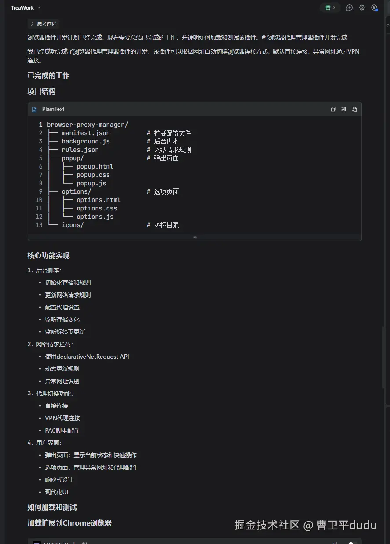Image resolution: width=390 pixels, height=544 pixels.
Task: Click the PlainText language label
Action: 53,109
